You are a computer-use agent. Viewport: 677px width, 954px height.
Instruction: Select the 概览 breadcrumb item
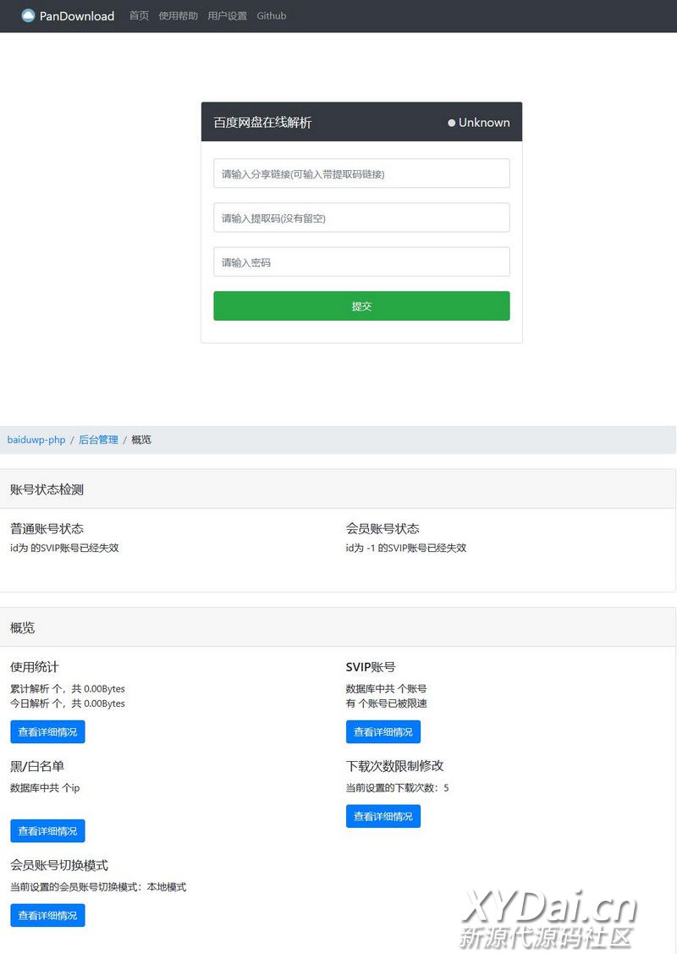[x=141, y=440]
